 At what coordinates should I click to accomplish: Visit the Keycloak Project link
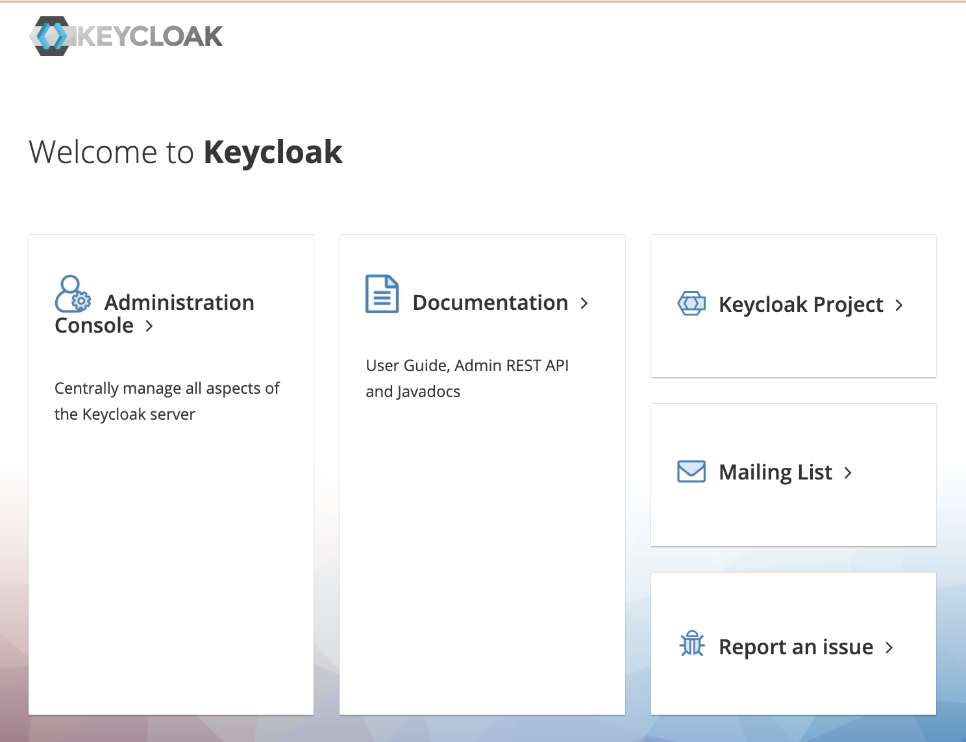point(801,305)
